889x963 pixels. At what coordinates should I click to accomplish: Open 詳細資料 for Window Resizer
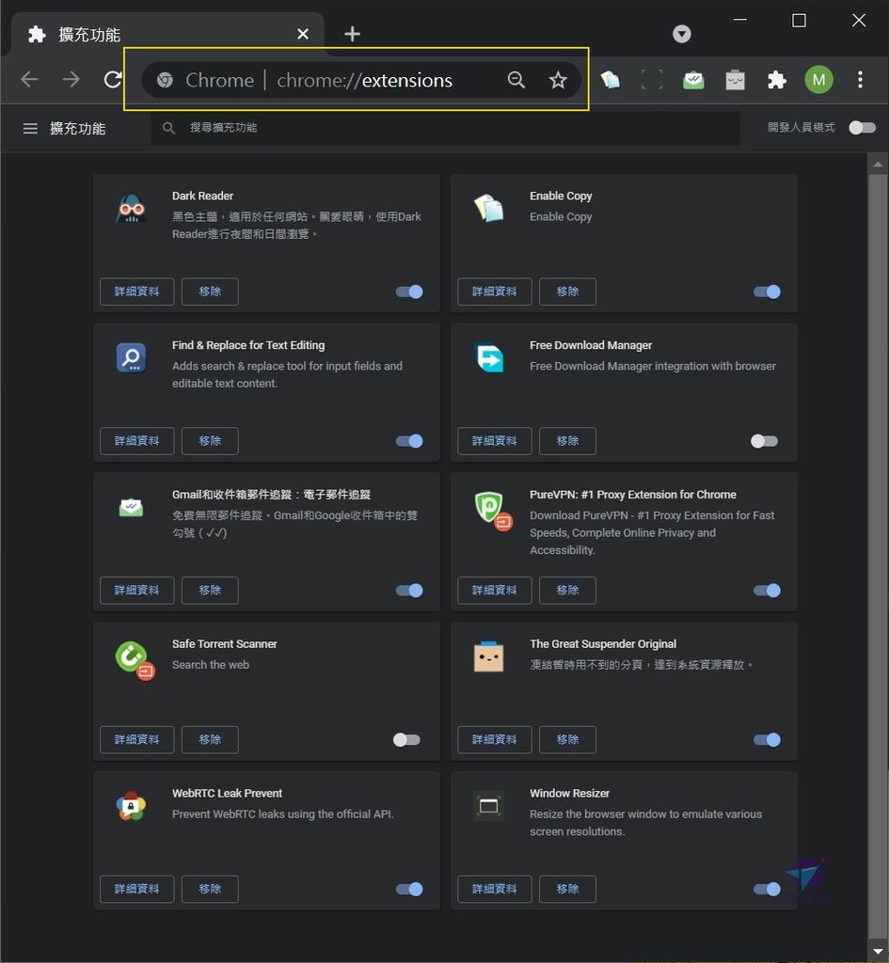click(495, 889)
